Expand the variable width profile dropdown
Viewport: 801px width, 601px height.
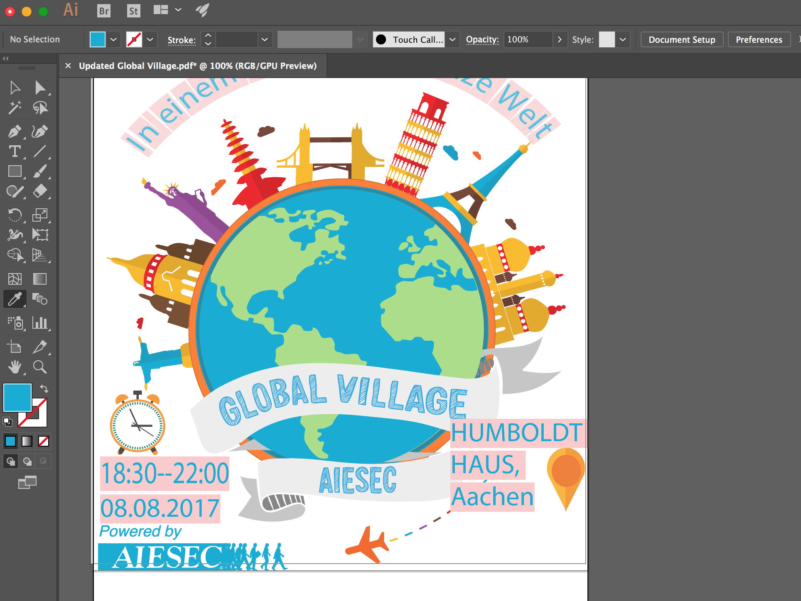[x=360, y=39]
